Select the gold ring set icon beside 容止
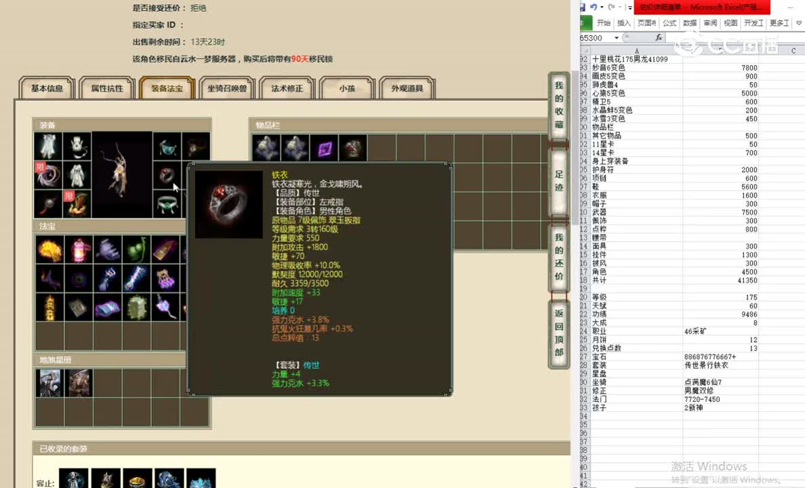Screen dimensions: 805x488 click(x=137, y=479)
